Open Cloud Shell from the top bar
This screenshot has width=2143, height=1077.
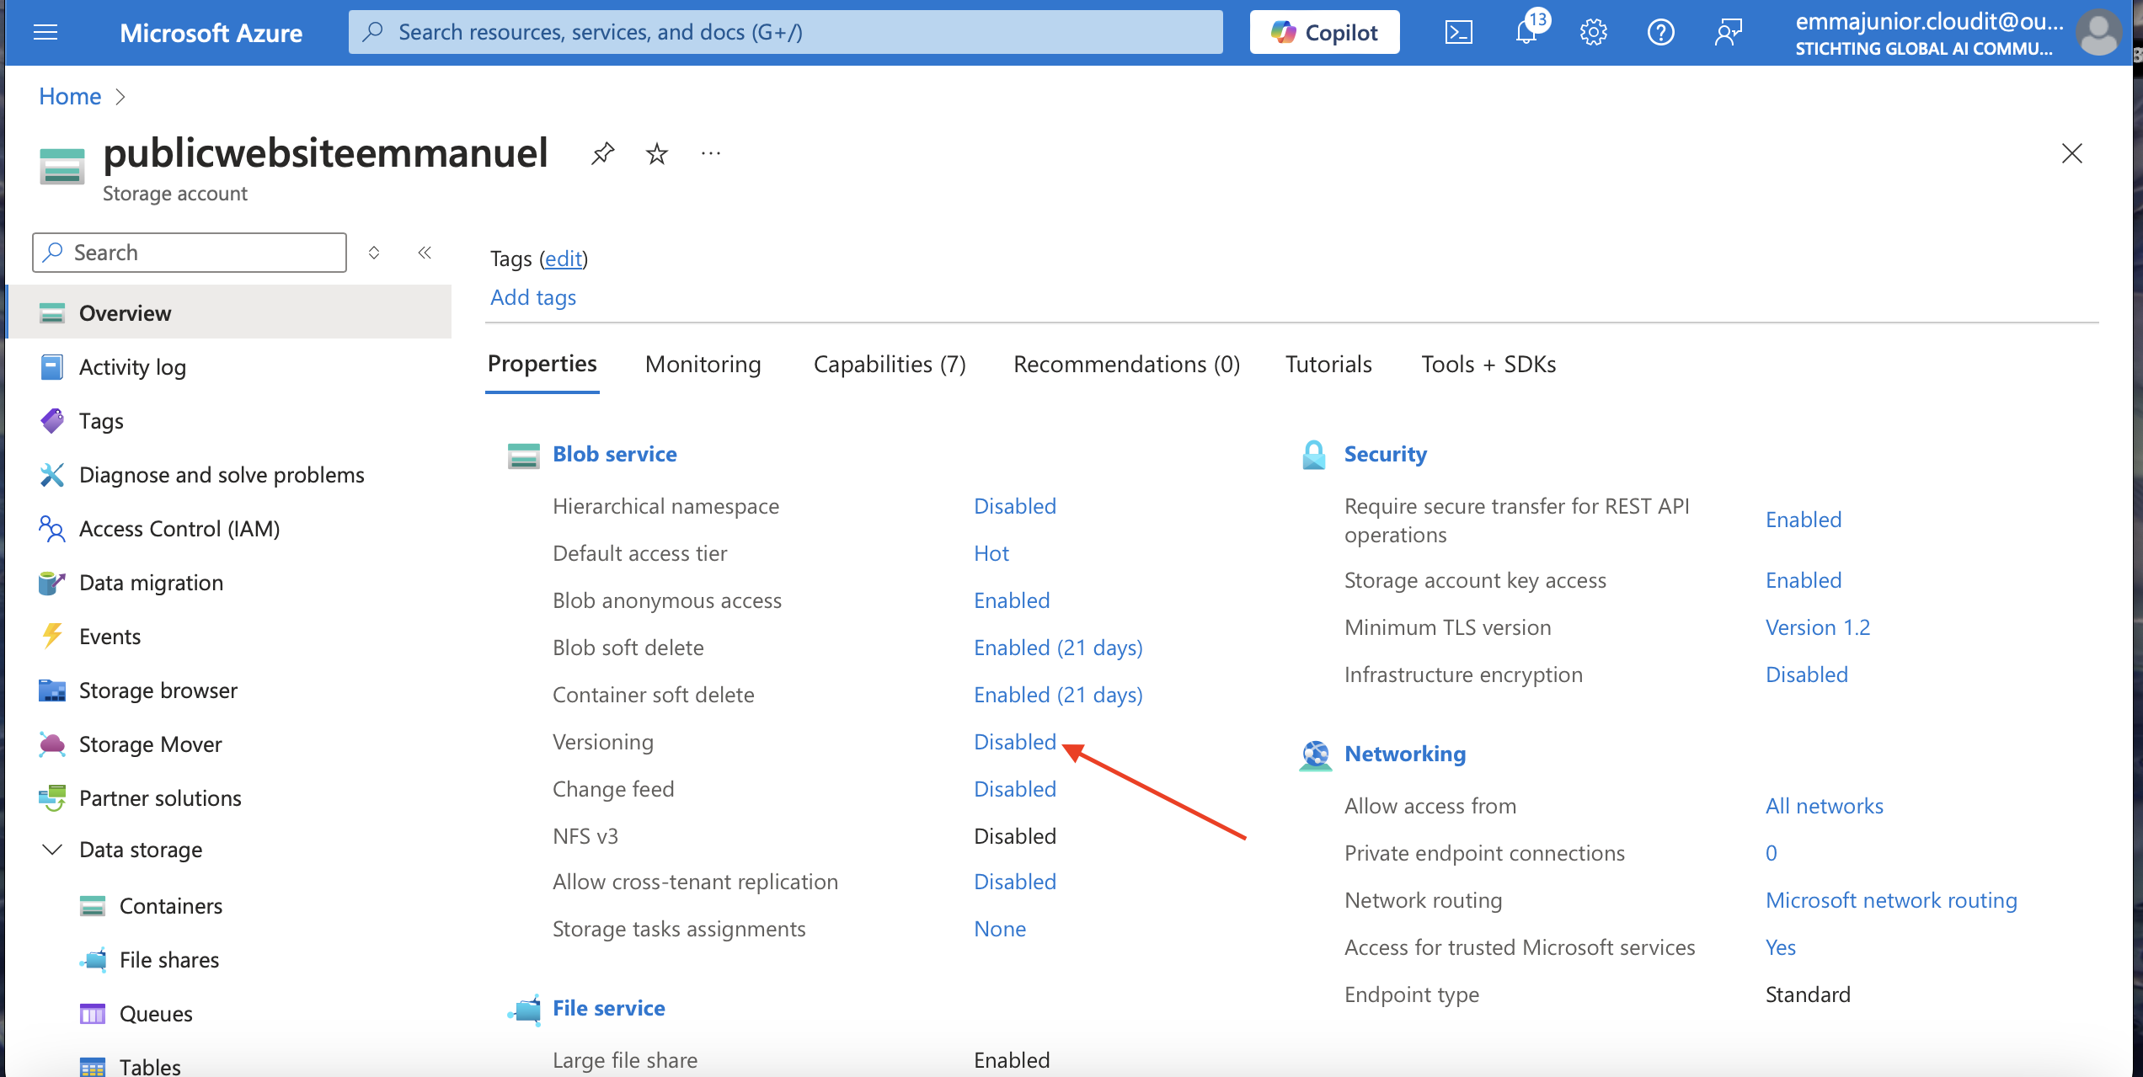[x=1458, y=32]
